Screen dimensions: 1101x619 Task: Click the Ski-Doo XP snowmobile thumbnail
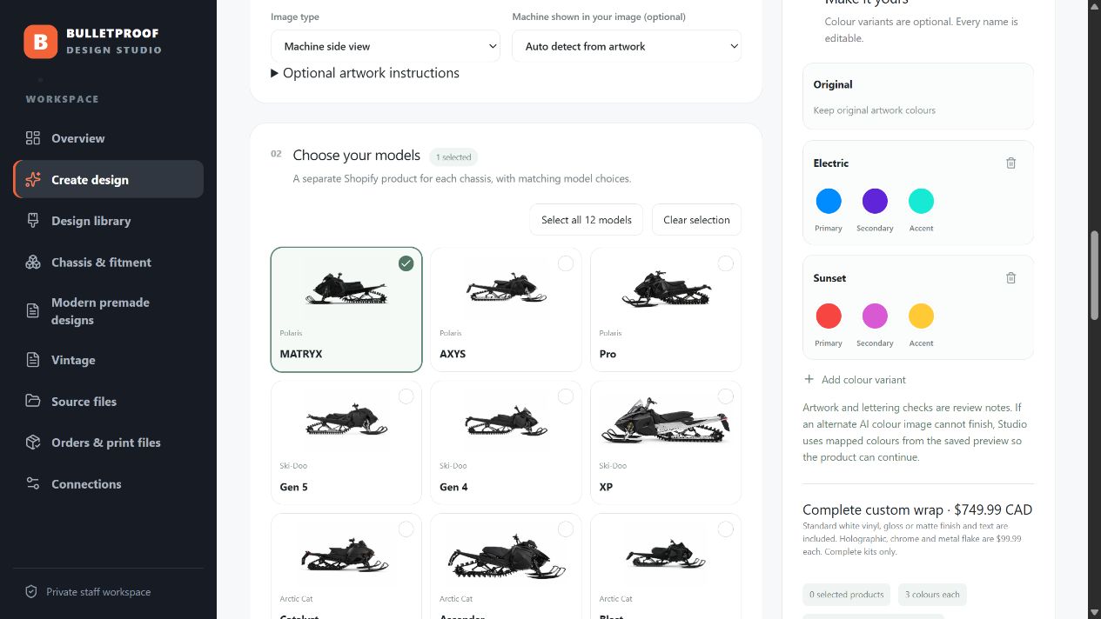[666, 421]
